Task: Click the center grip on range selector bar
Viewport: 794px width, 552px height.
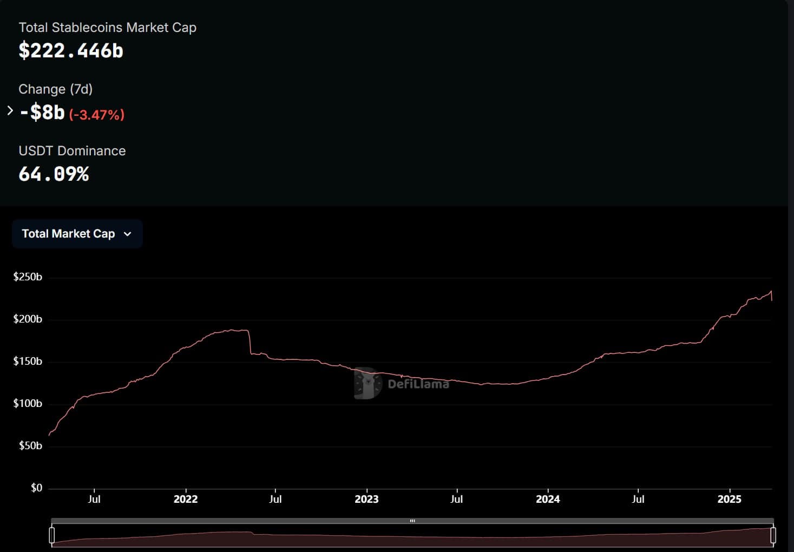Action: (x=412, y=521)
